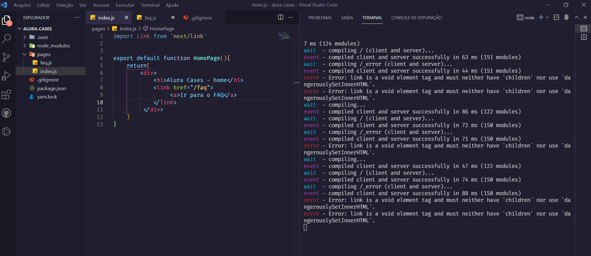591x256 pixels.
Task: Switch to the PROBLEMAS panel tab
Action: pos(320,18)
